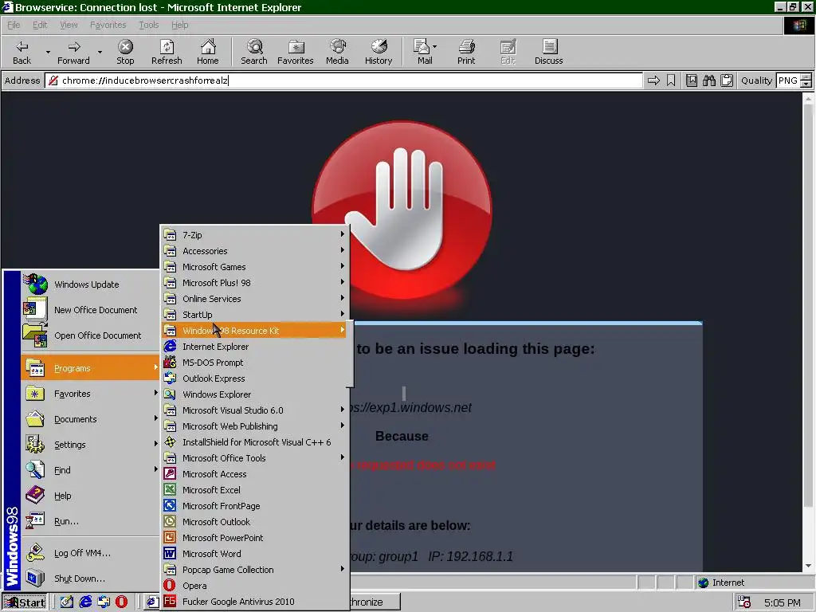Open the File menu
Screen dimensions: 816x612
pos(14,25)
